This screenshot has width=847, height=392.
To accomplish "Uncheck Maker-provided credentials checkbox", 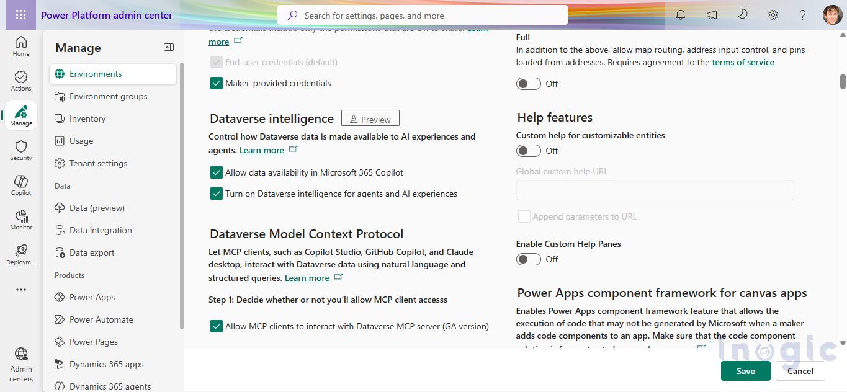I will (217, 83).
